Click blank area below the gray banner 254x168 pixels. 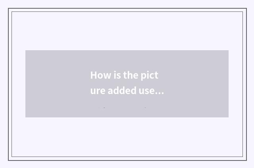127,137
